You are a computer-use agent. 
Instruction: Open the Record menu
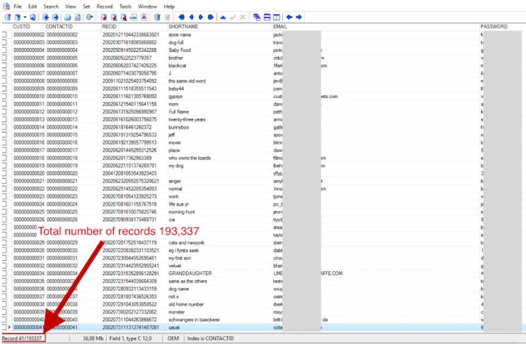tap(105, 7)
